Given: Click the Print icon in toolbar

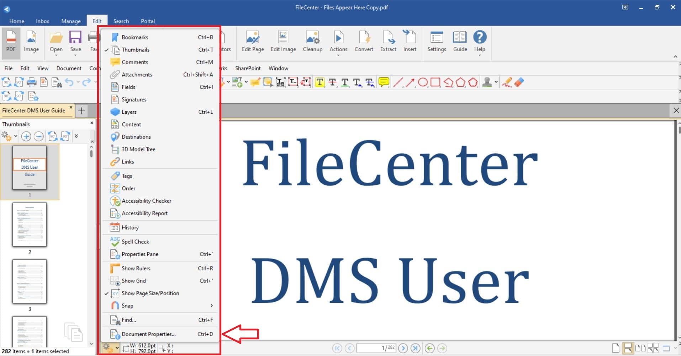Looking at the screenshot, I should tap(31, 82).
